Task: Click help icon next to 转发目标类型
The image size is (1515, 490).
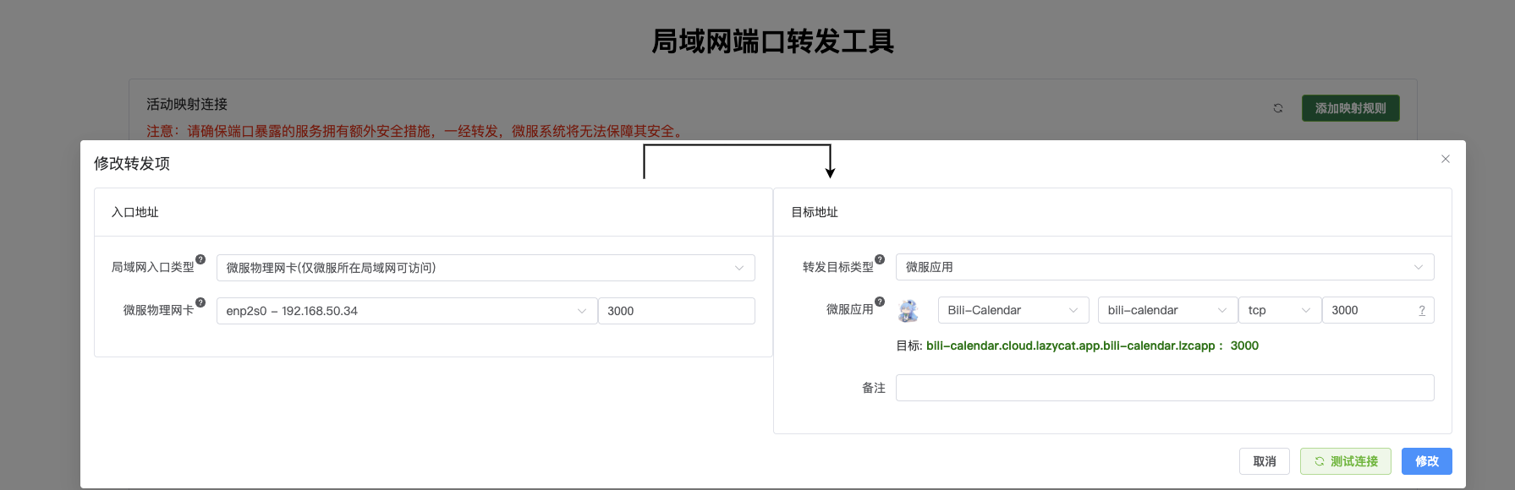Action: (x=880, y=259)
